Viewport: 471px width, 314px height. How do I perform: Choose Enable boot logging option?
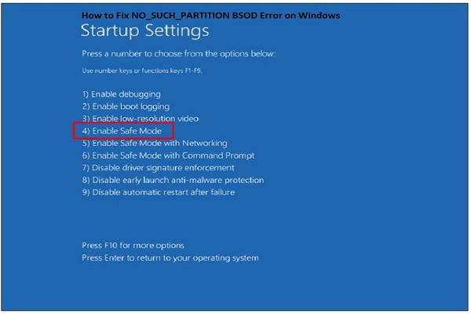[x=126, y=106]
